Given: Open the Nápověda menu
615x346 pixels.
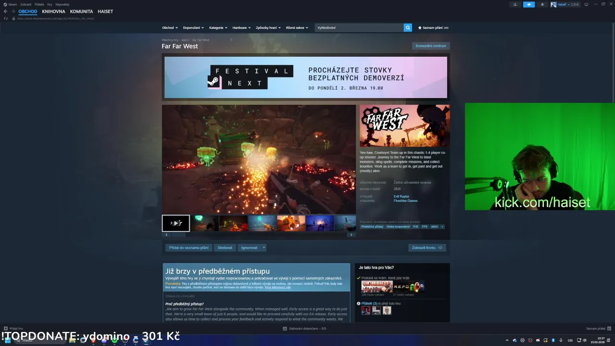Looking at the screenshot, I should [62, 4].
